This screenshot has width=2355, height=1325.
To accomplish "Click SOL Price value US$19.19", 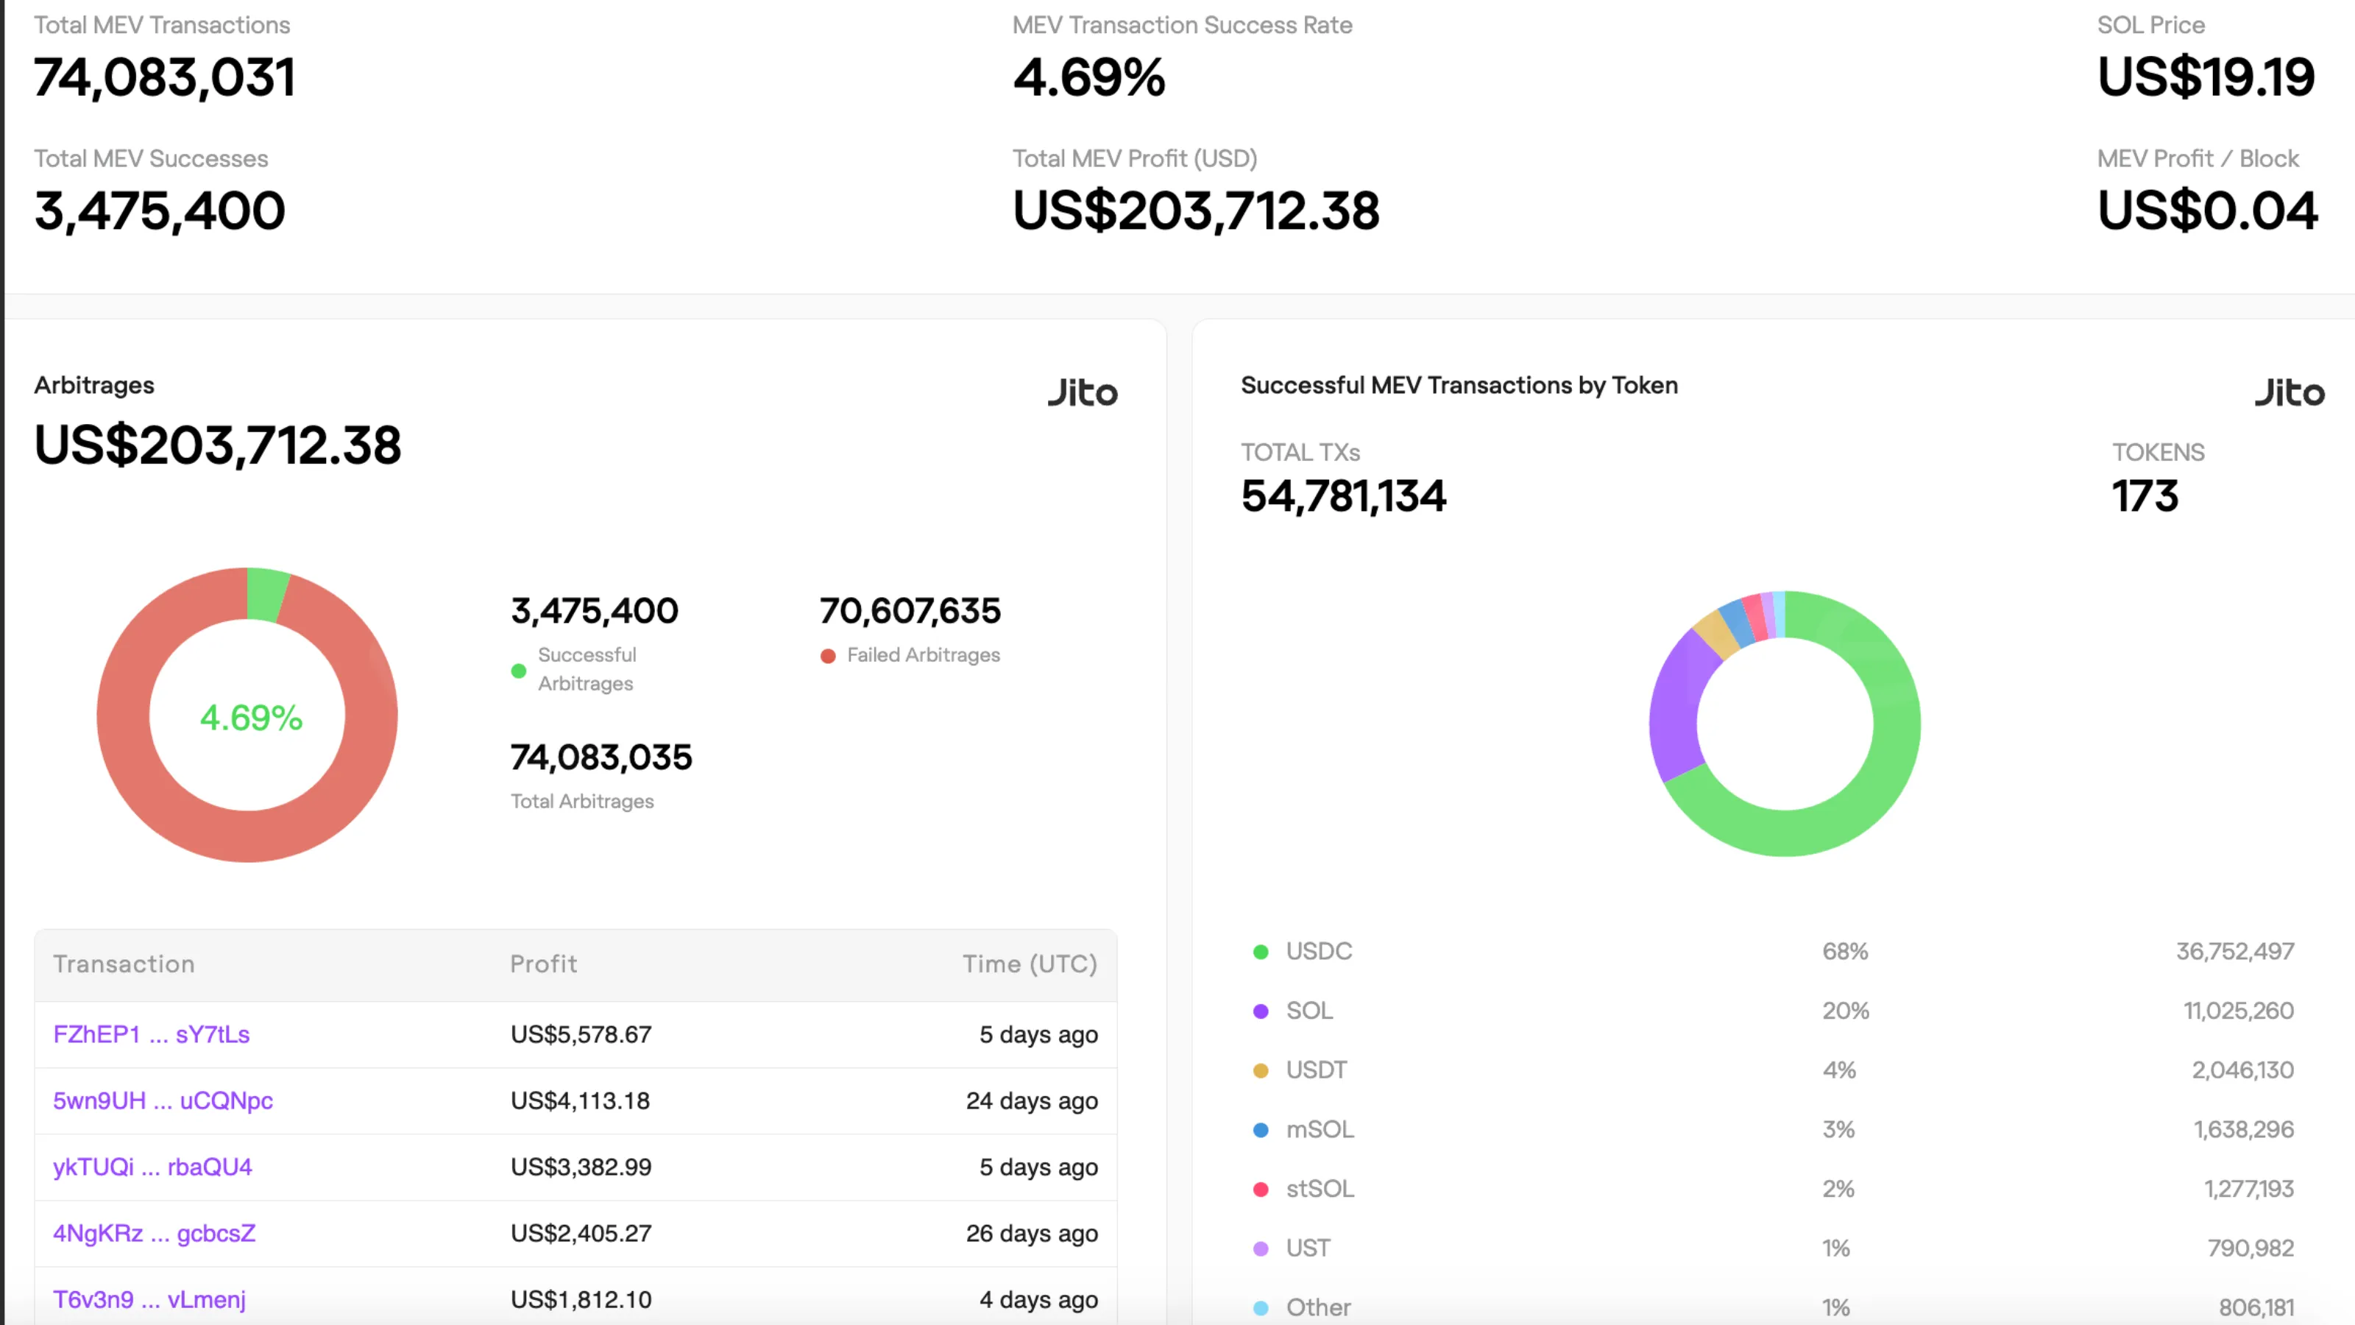I will click(x=2206, y=78).
